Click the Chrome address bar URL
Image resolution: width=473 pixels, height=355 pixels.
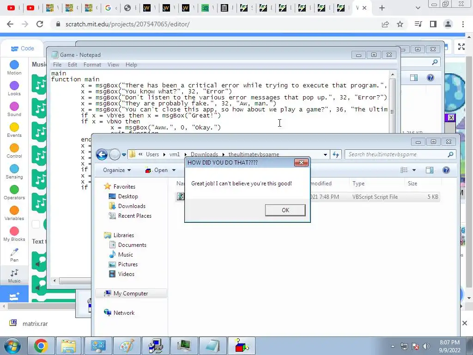click(127, 24)
